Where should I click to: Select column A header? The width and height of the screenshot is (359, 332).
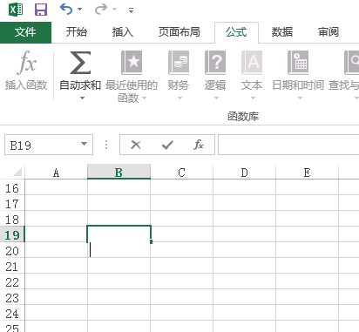tap(56, 173)
